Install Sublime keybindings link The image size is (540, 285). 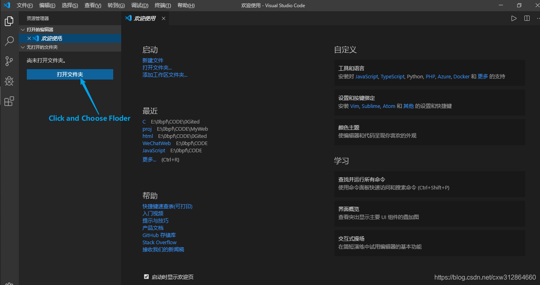click(371, 106)
